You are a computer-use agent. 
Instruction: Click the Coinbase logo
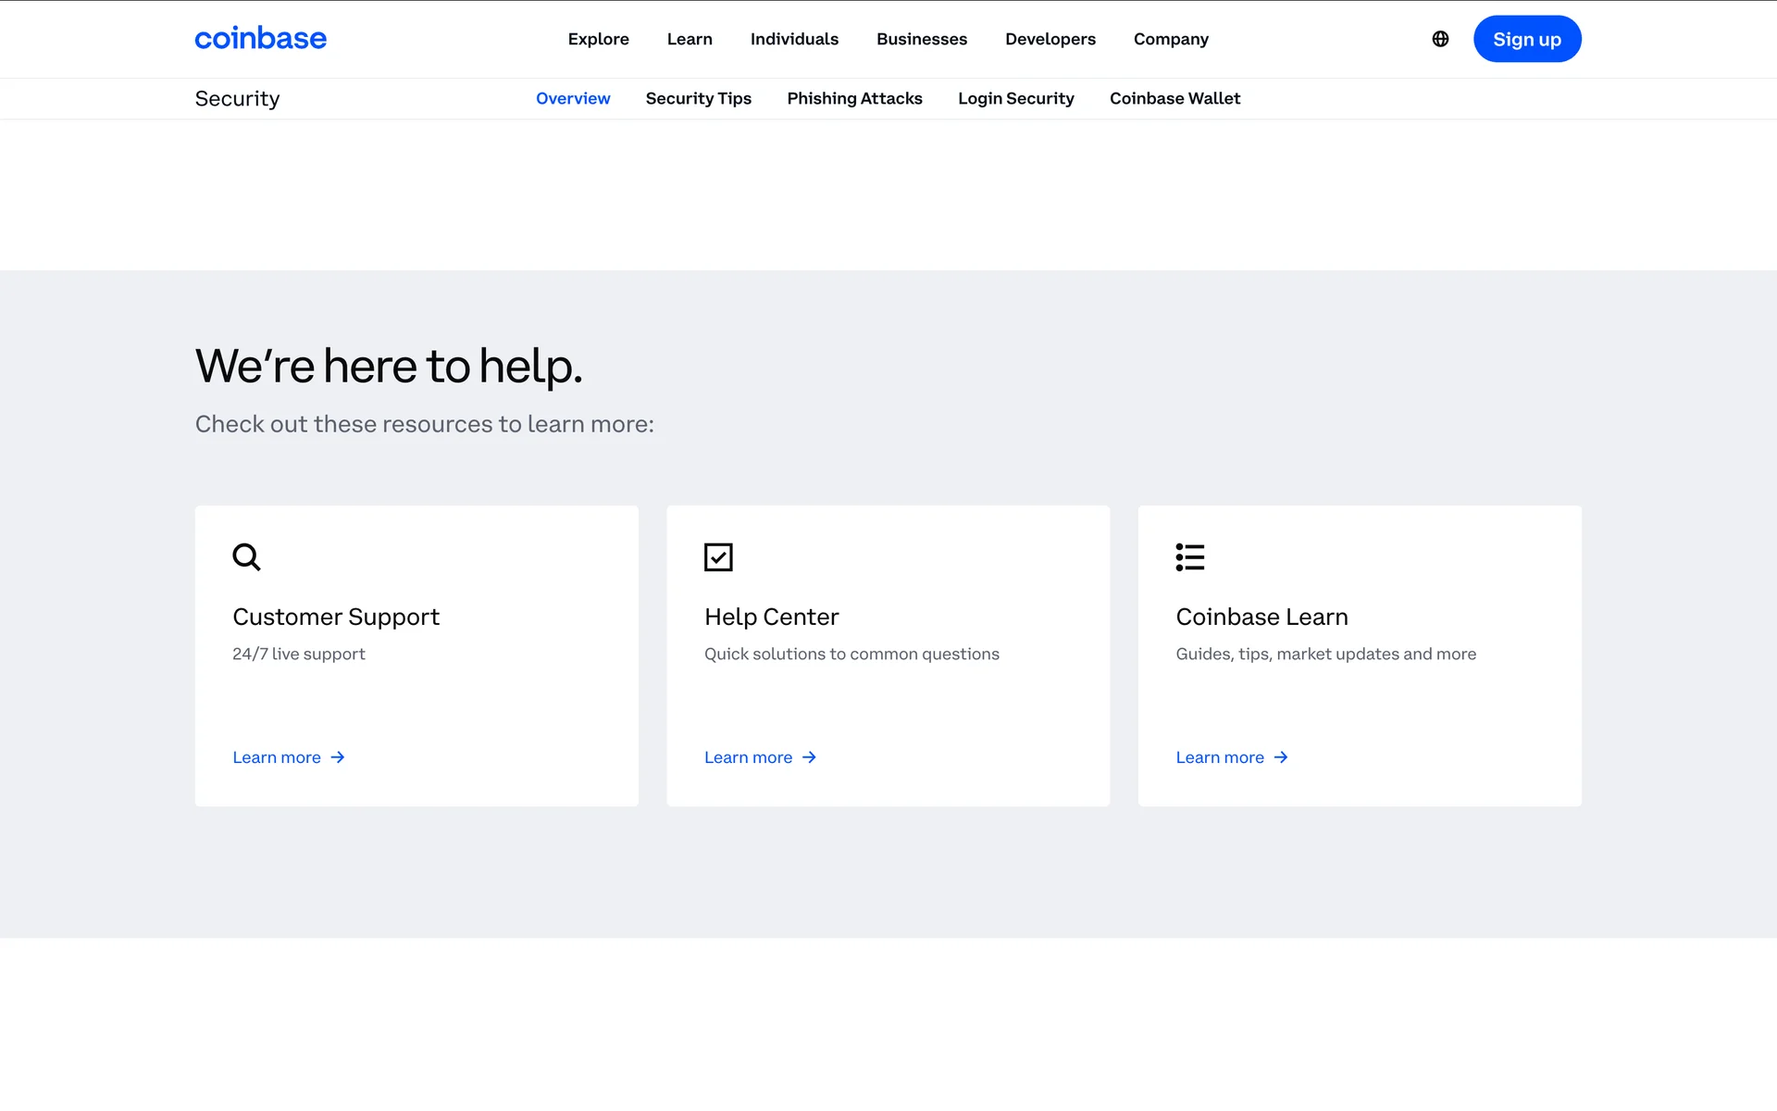point(260,39)
